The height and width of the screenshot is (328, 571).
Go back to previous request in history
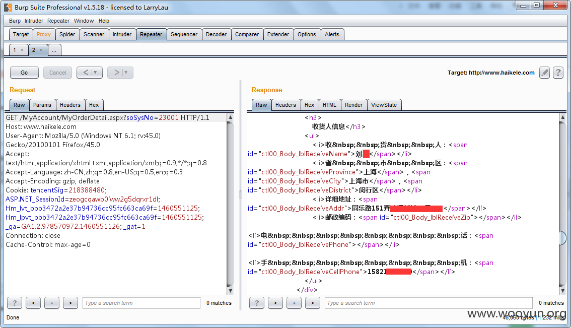(x=85, y=73)
